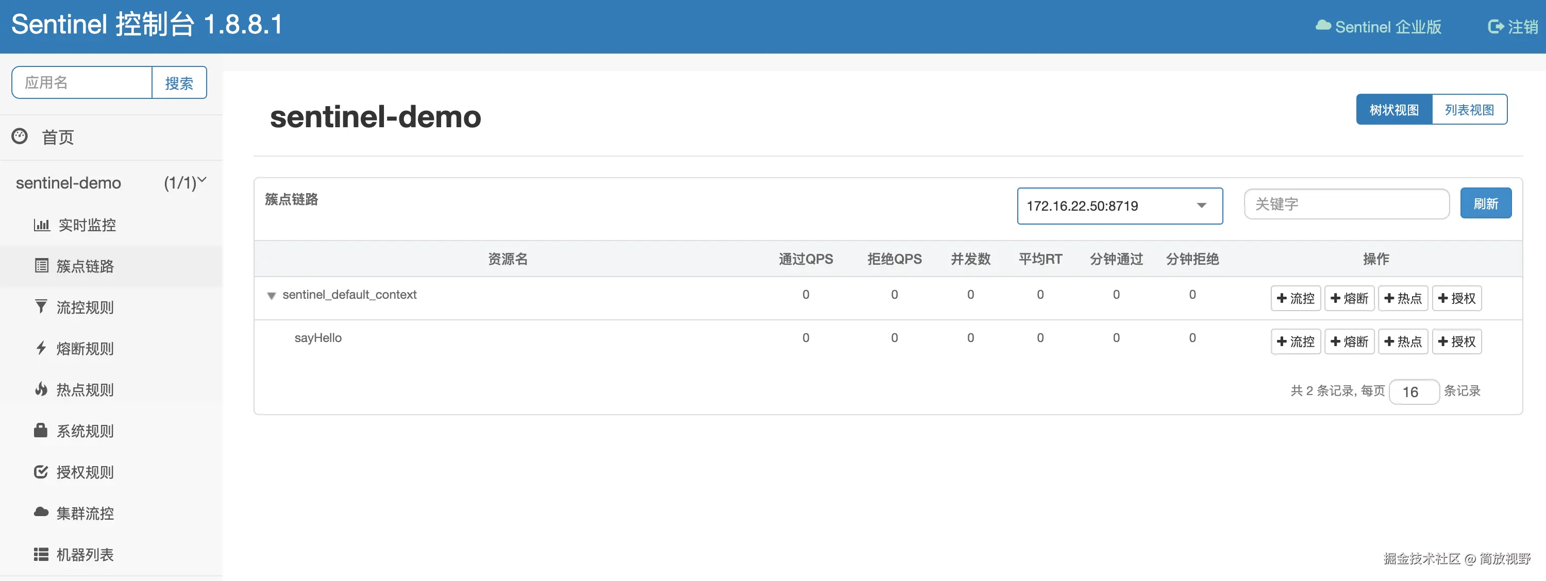The width and height of the screenshot is (1546, 581).
Task: Click the checkmark icon for 授权规则
Action: click(41, 472)
